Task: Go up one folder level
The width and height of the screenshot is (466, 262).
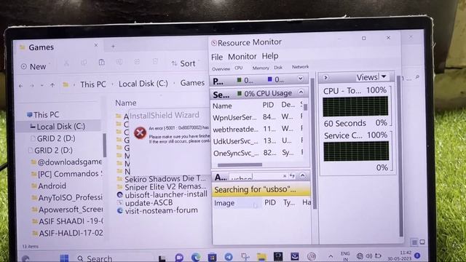Action: (52, 85)
